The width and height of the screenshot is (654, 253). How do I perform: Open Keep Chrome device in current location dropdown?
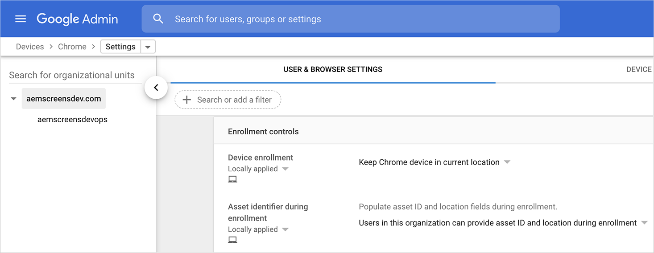click(507, 162)
